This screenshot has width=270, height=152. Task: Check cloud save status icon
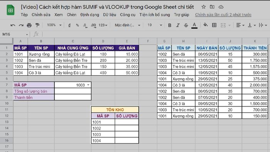tap(221, 7)
